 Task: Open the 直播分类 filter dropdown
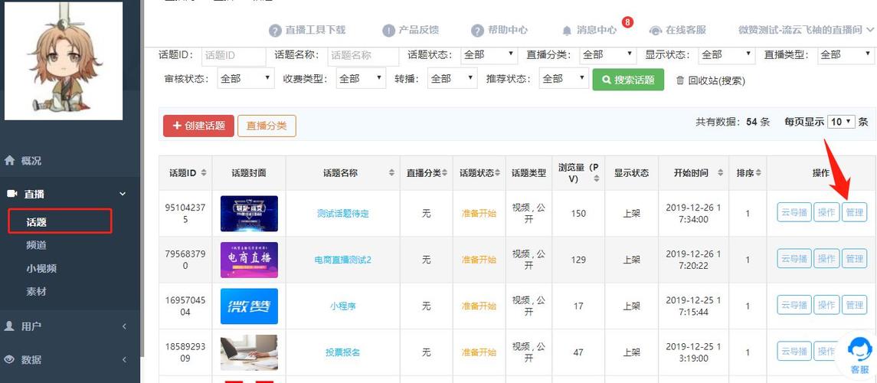[x=607, y=55]
